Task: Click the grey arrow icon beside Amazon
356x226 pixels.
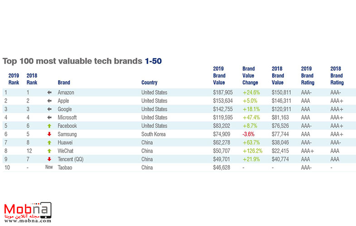Action: pos(49,92)
